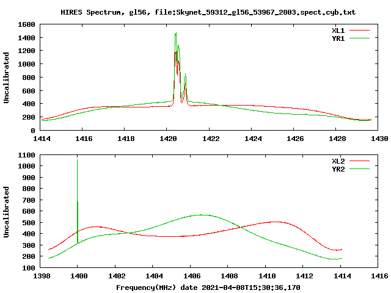
Task: Click the 1398 x-axis tick label
Action: coord(42,276)
